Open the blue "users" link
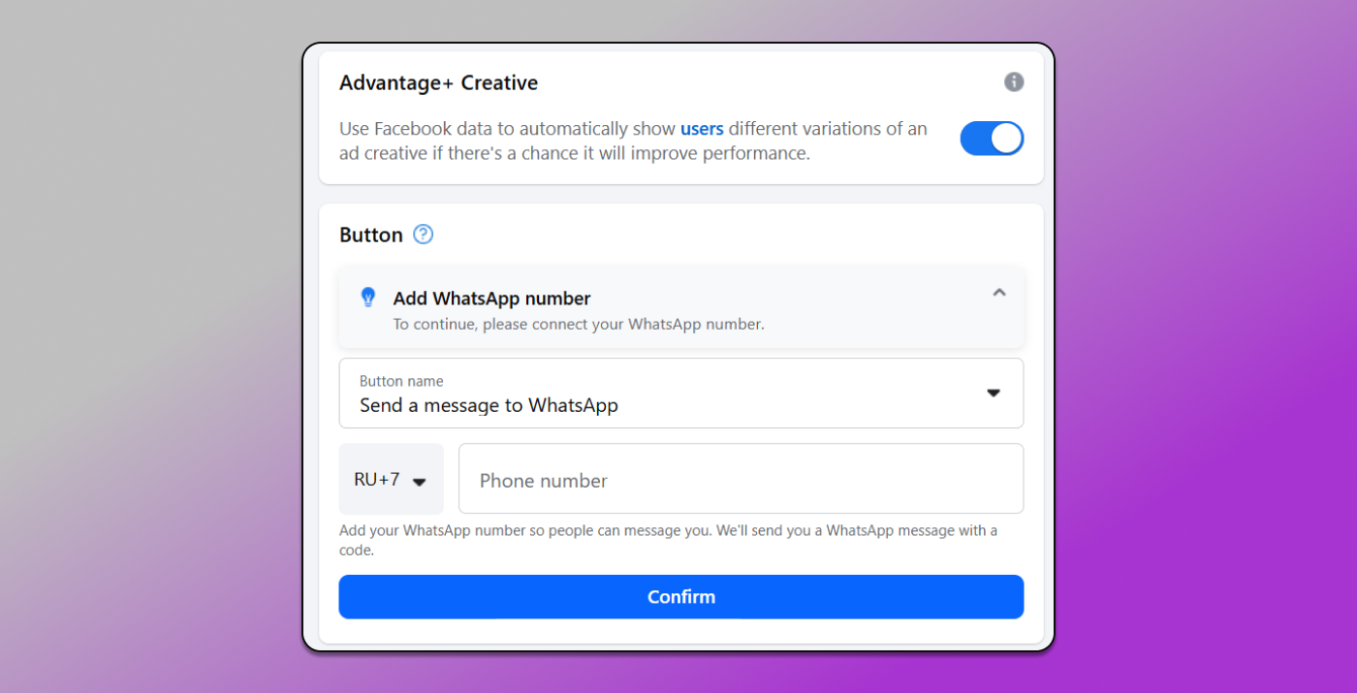Screen dimensions: 1357x693 click(x=702, y=129)
